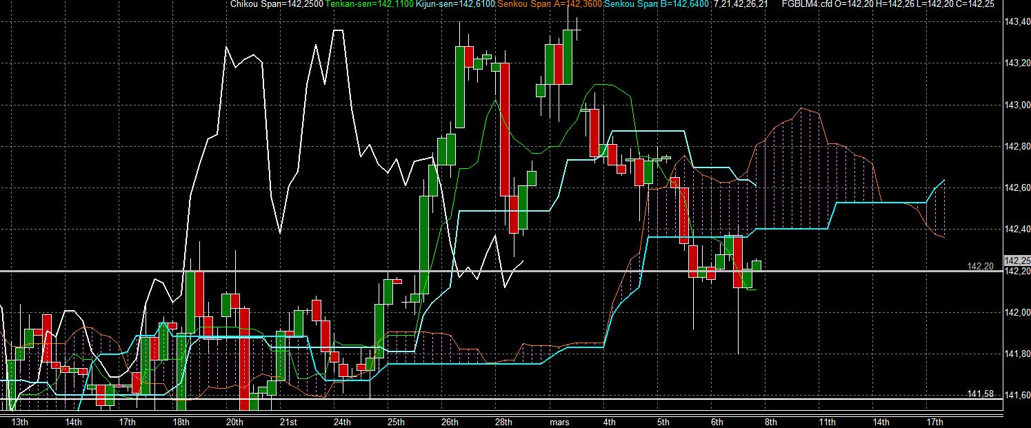
Task: Select the 142,20 horizontal line label
Action: click(980, 266)
